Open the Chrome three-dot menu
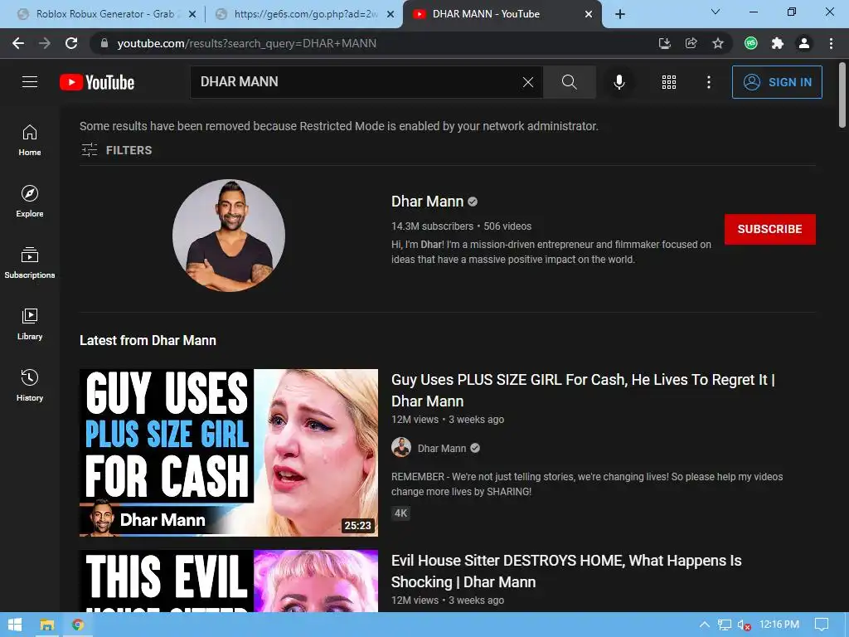 (831, 43)
